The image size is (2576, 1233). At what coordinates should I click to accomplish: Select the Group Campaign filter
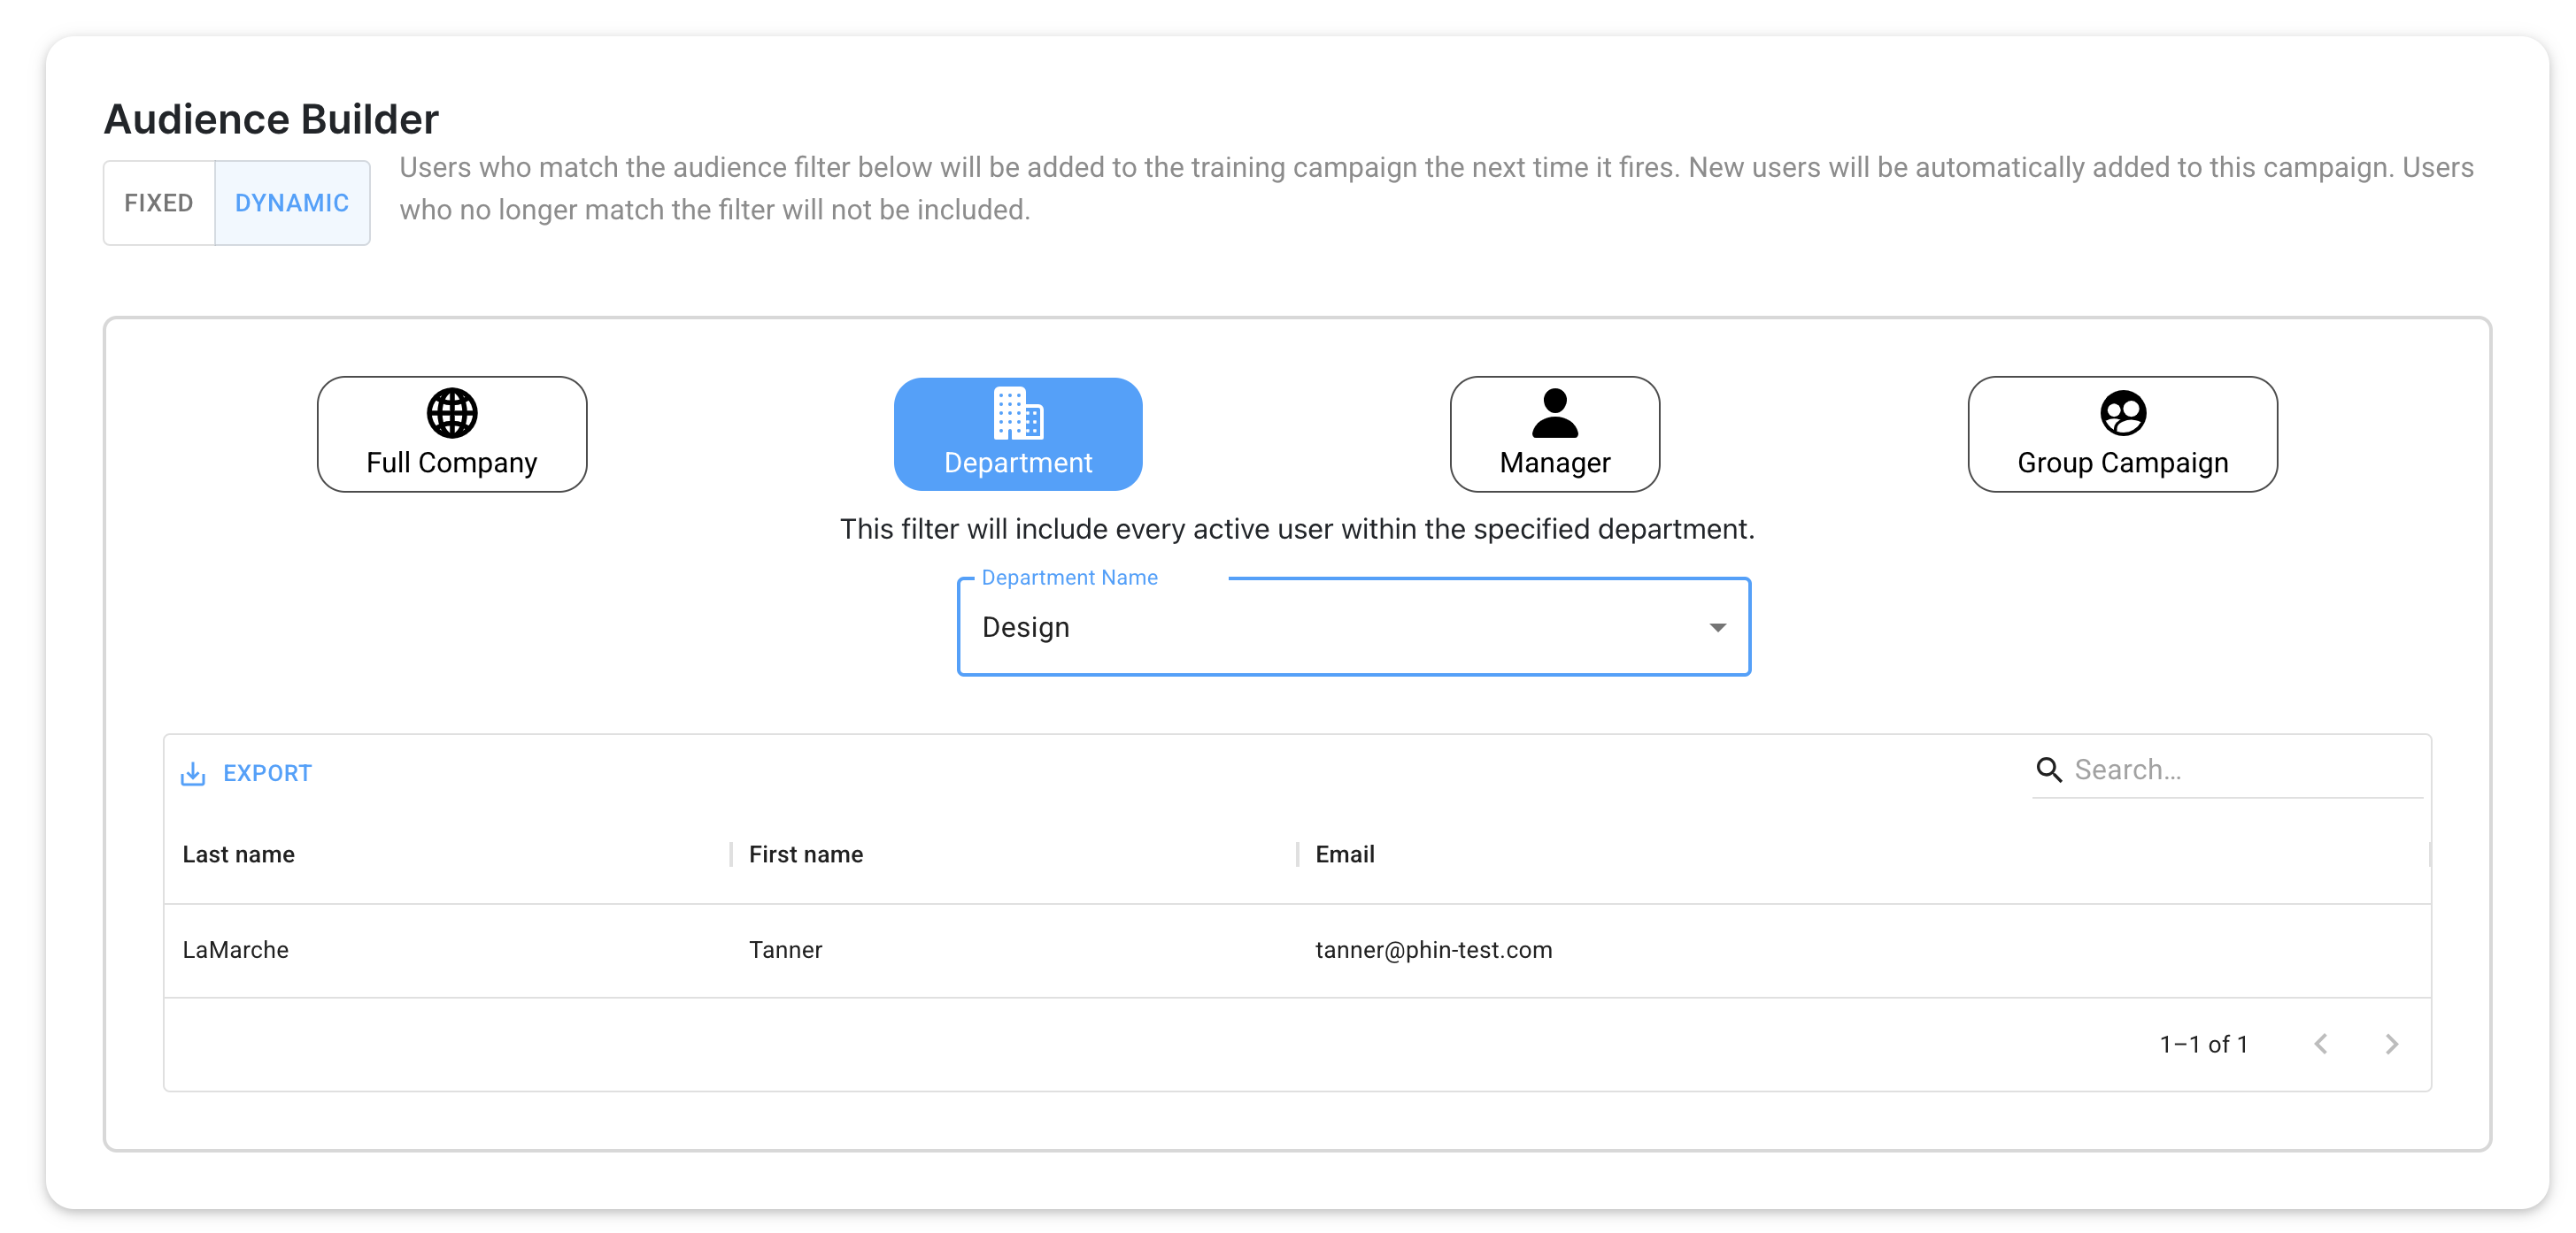2123,433
